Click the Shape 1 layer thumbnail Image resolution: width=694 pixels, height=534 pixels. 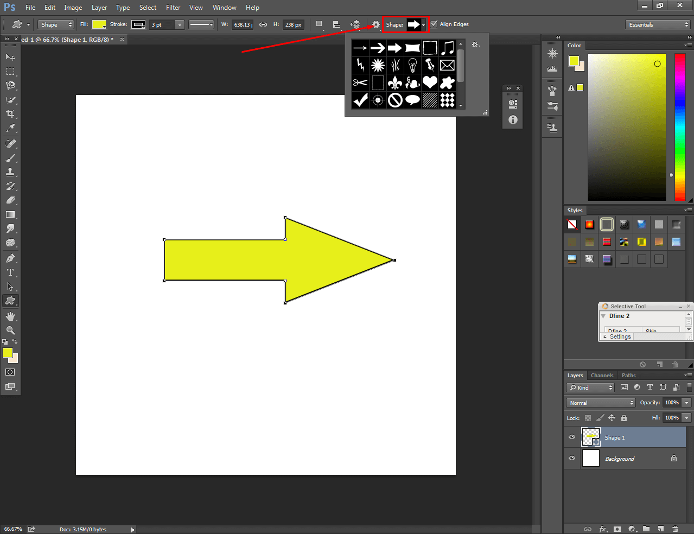(591, 437)
